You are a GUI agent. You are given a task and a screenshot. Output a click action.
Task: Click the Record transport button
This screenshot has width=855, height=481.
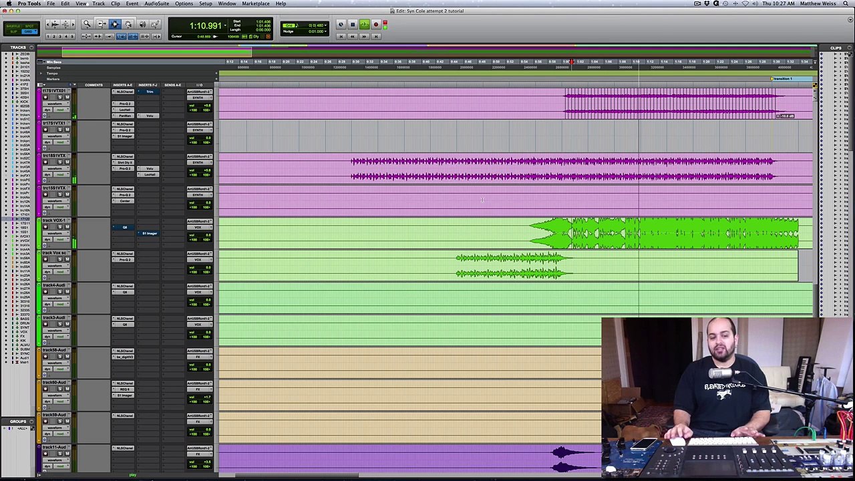375,25
